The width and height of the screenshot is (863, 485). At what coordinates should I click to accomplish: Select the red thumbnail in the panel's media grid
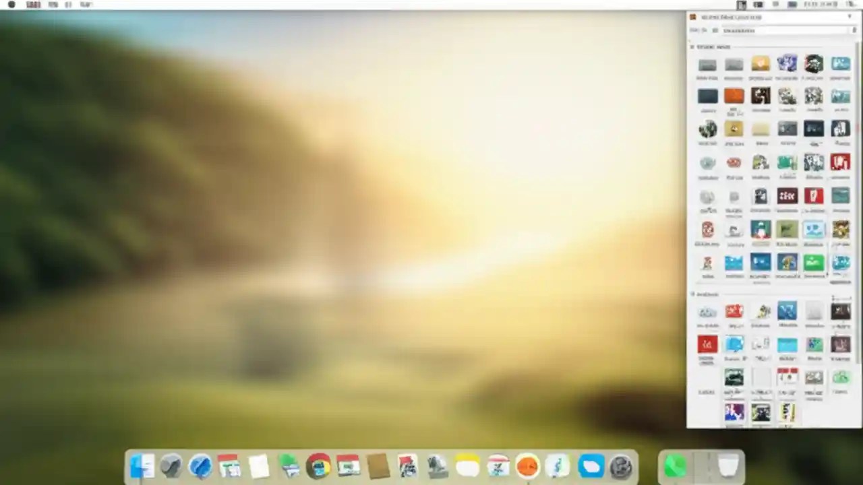click(x=814, y=195)
